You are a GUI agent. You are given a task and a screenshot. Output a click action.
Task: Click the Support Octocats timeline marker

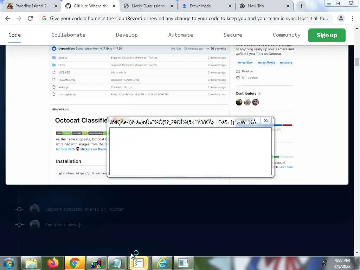click(x=19, y=209)
